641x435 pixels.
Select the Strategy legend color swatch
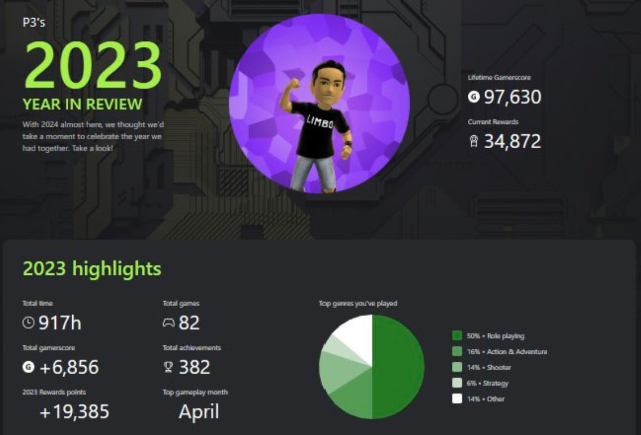click(x=457, y=383)
